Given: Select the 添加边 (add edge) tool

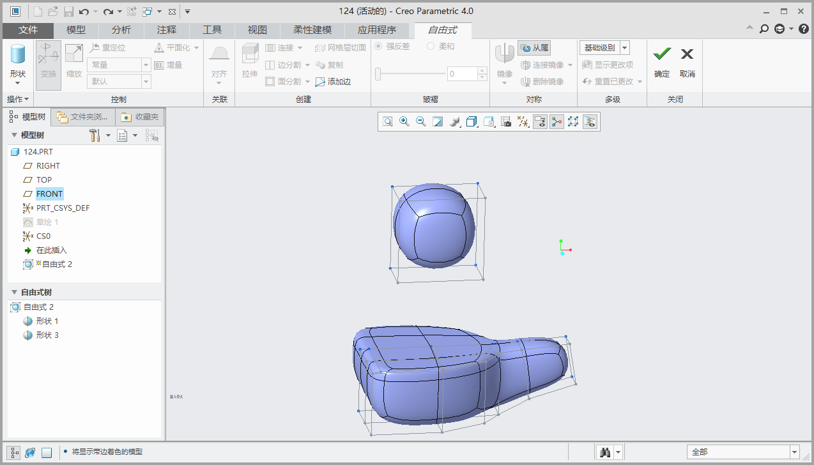Looking at the screenshot, I should pos(333,82).
